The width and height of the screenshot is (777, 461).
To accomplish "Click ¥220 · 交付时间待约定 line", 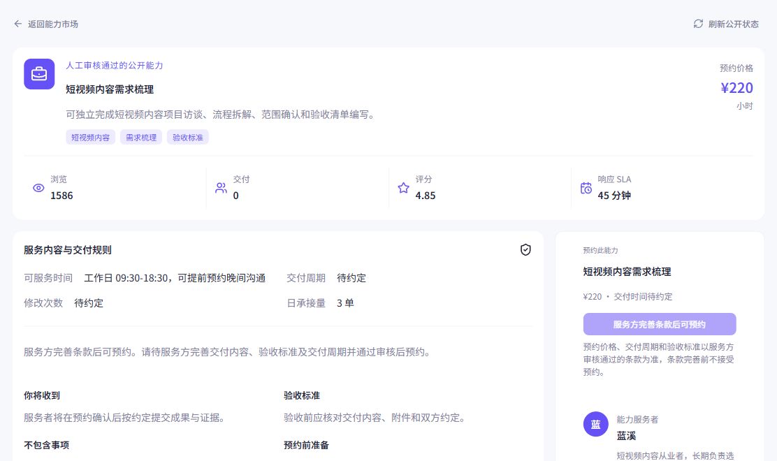I will pyautogui.click(x=628, y=297).
